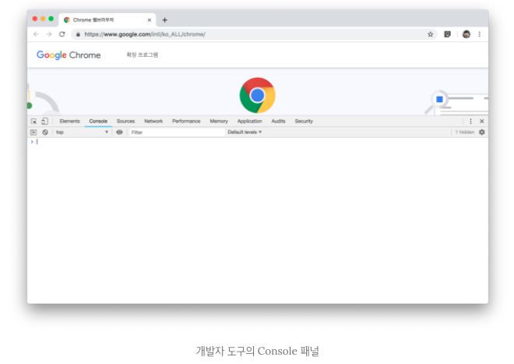Toggle the device toolbar icon
514x364 pixels.
(x=44, y=121)
